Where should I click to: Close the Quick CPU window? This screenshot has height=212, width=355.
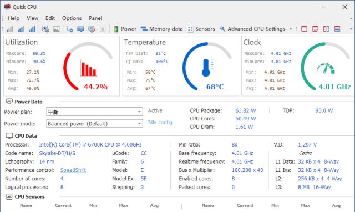click(x=345, y=7)
